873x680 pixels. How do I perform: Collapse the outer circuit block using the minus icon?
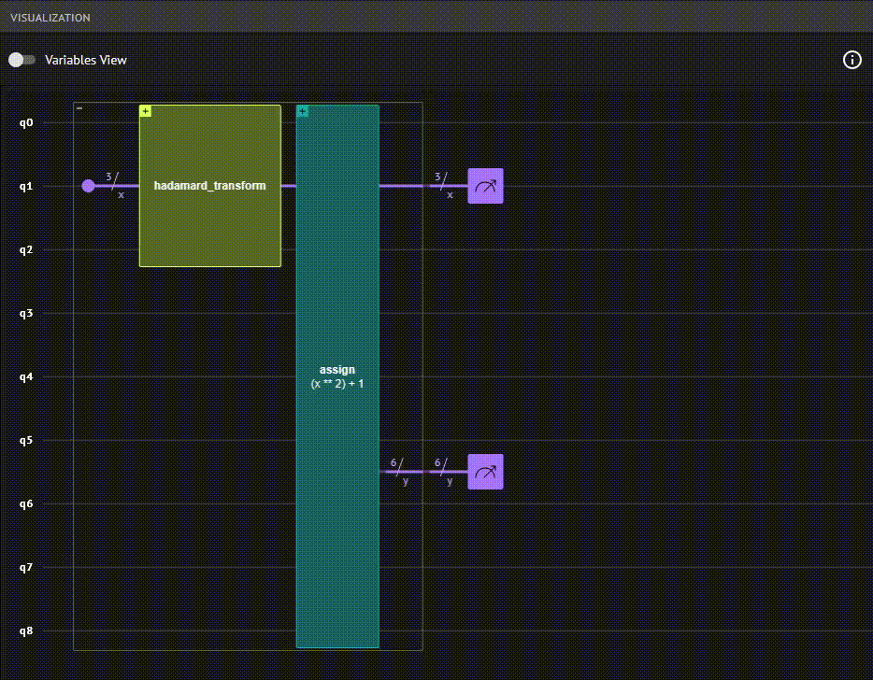pos(79,108)
